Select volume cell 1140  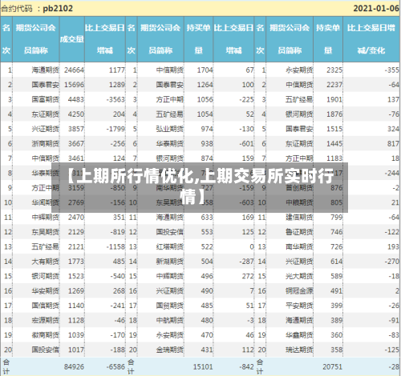click(x=76, y=306)
